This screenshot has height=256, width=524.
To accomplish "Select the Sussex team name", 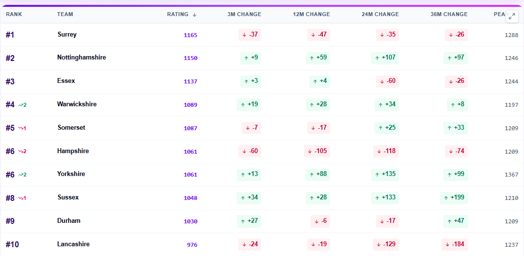I will point(68,197).
